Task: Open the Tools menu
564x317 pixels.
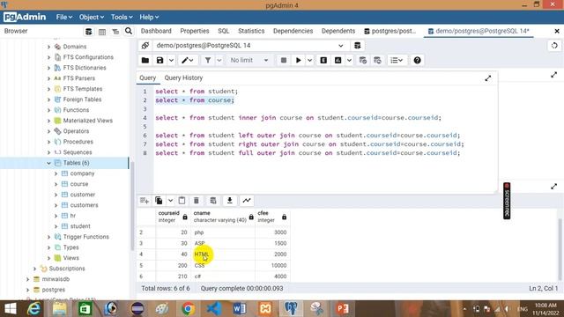Action: [122, 18]
